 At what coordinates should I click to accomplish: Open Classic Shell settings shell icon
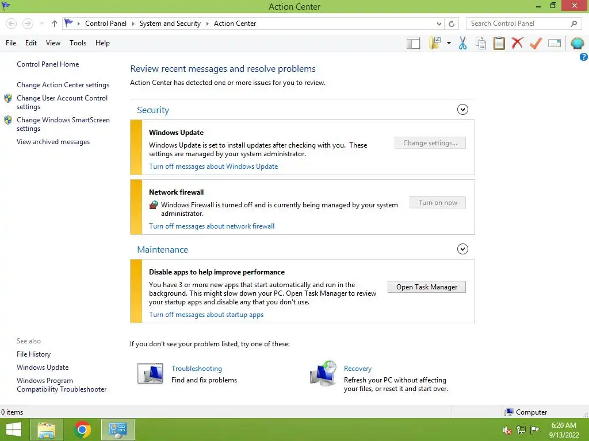click(577, 43)
